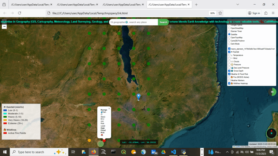The width and height of the screenshot is (278, 156).
Task: Disable the Wildfires Heatmap layer
Action: point(229,83)
